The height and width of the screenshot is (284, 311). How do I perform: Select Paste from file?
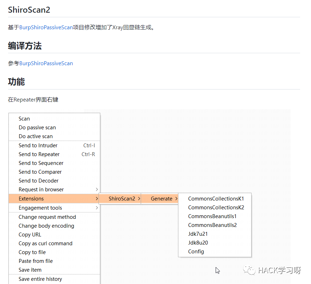pos(54,261)
